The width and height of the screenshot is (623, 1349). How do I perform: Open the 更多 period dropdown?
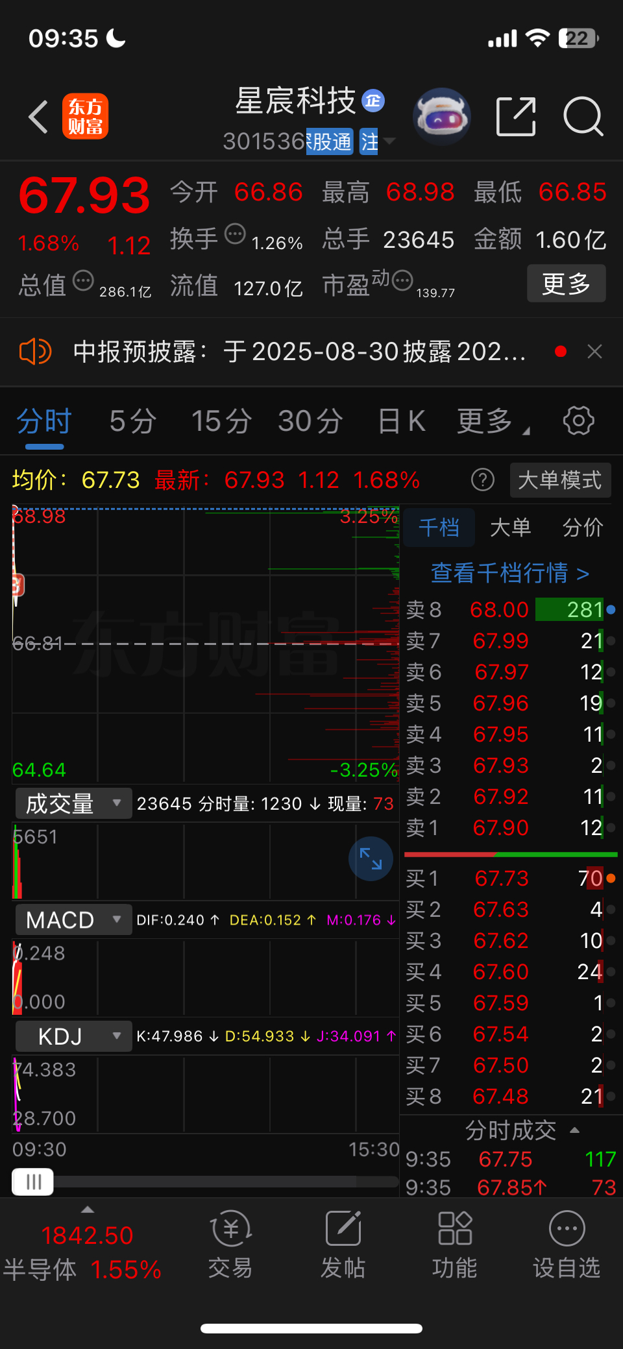493,421
